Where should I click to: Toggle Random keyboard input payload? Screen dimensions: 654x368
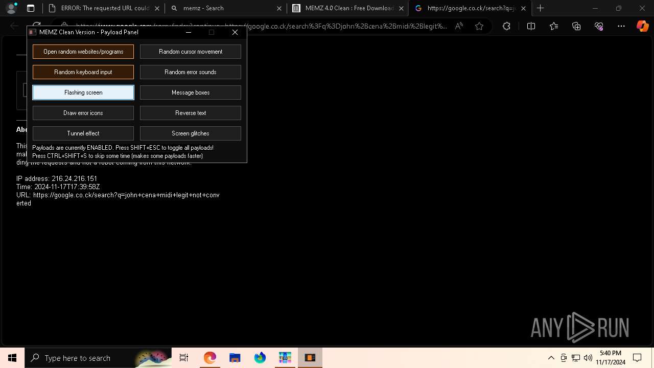click(83, 72)
